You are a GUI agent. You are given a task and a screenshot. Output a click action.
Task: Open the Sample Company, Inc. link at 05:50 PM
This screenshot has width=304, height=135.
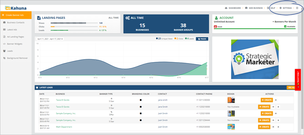tap(66, 113)
